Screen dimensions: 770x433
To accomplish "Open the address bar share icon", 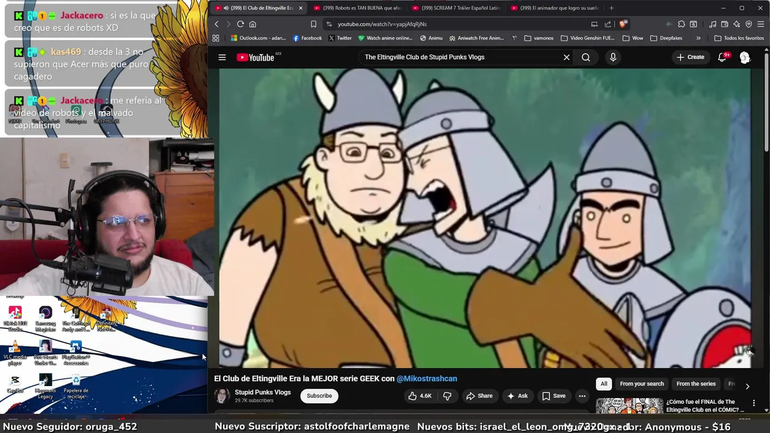I will (x=608, y=24).
